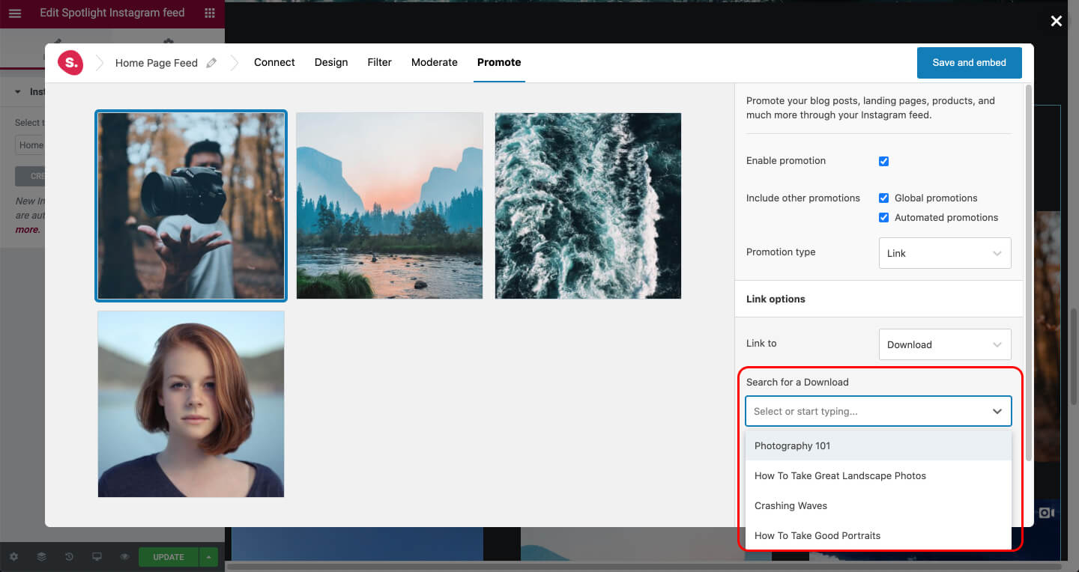Select the floating camera photo thumbnail
The width and height of the screenshot is (1079, 572).
tap(191, 206)
